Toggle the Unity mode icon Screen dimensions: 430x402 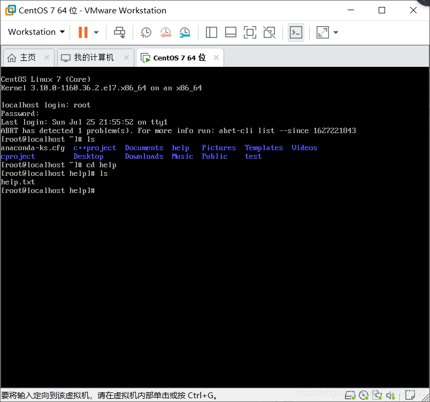(270, 32)
